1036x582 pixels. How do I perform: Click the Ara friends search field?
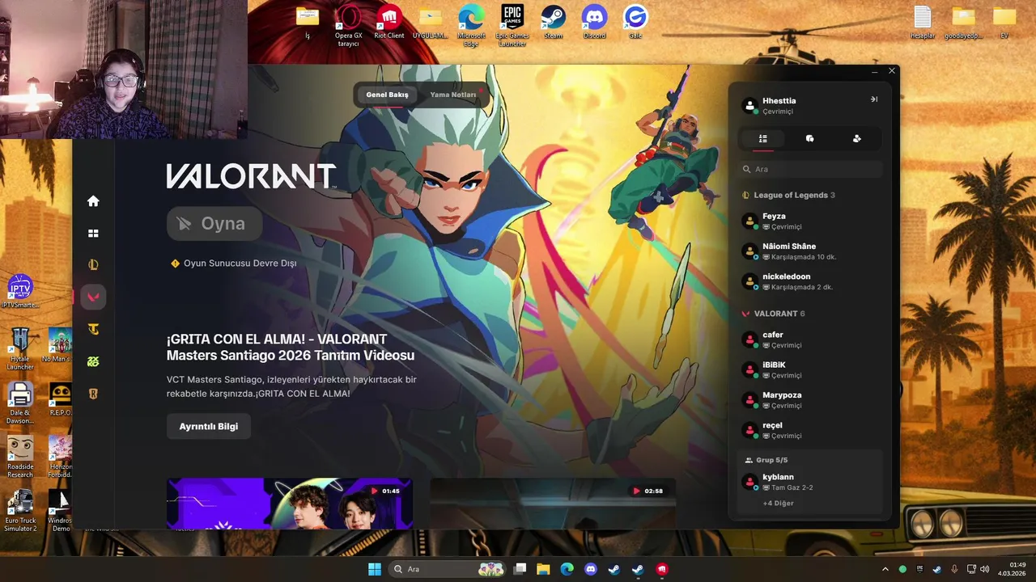pos(809,169)
